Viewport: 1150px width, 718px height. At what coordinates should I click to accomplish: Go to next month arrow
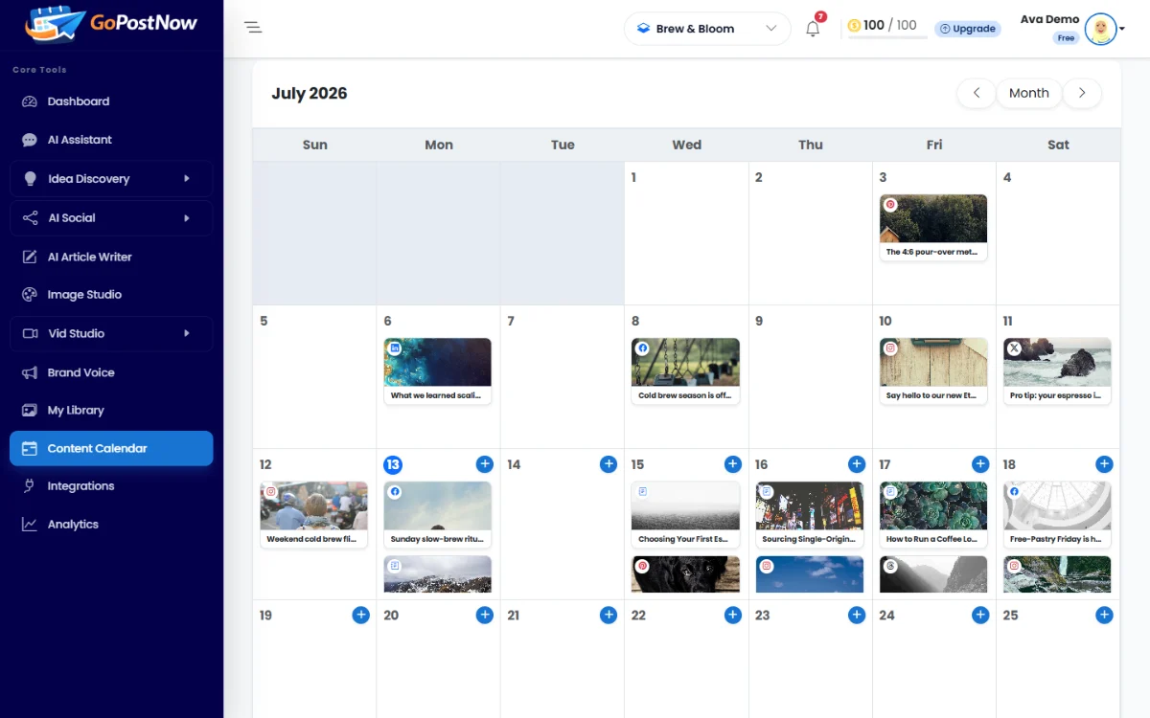coord(1082,93)
